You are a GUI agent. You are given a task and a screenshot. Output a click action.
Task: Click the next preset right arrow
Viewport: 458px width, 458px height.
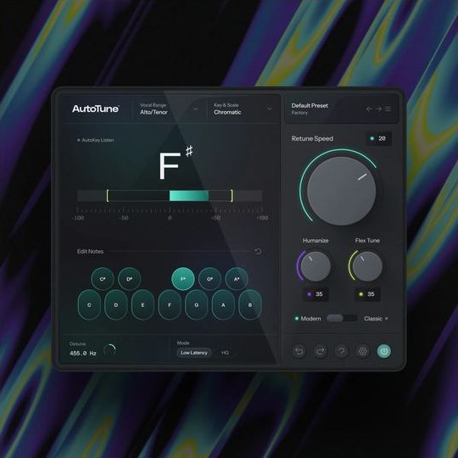pyautogui.click(x=378, y=109)
